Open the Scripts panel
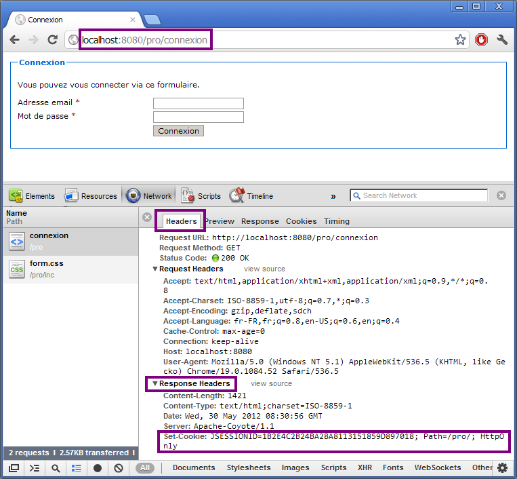The image size is (517, 479). tap(201, 196)
